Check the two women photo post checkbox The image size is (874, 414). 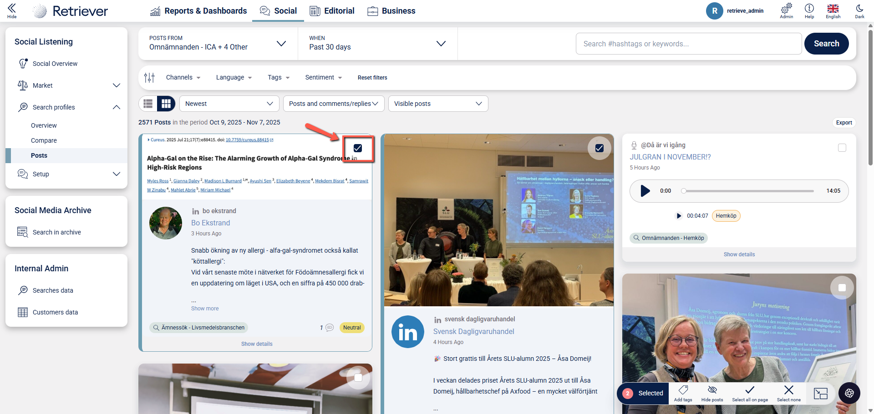[842, 288]
